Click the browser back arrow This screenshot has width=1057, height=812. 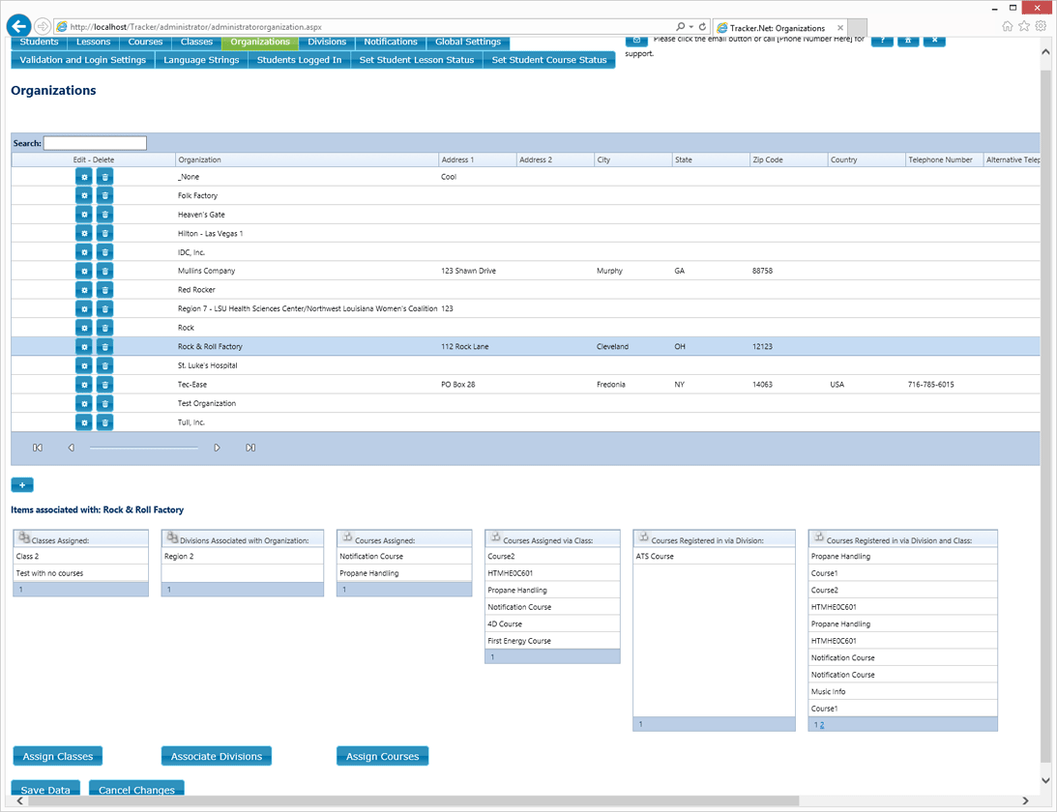click(x=19, y=26)
